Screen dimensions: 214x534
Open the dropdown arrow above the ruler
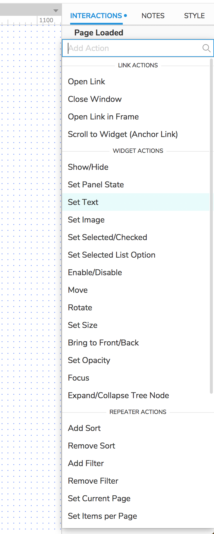56,11
